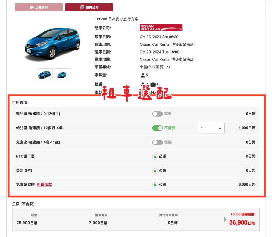Click the luggage suitcase icon
Viewport: 272px width, 237px height.
(x=153, y=84)
